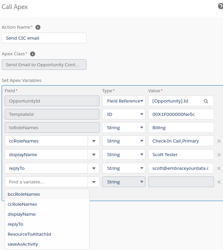The image size is (223, 250).
Task: Open the type dropdown in ccRoleNames row
Action: (x=124, y=141)
